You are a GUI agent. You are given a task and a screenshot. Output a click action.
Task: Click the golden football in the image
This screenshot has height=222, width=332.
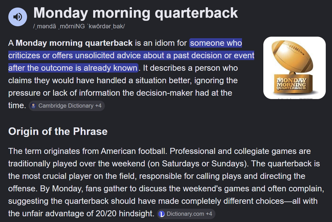point(292,57)
